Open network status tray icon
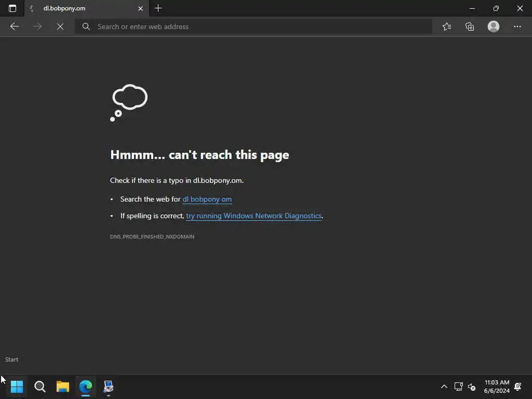 pyautogui.click(x=458, y=387)
